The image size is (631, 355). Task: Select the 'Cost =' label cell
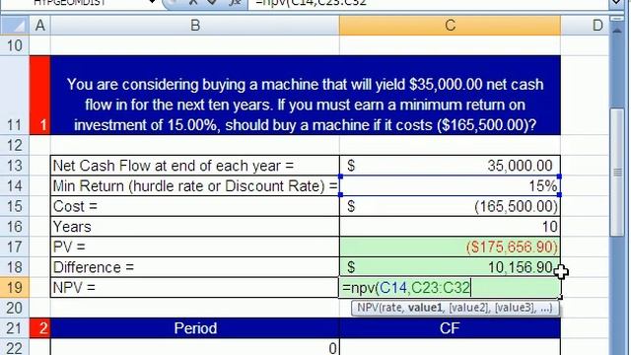pyautogui.click(x=195, y=206)
